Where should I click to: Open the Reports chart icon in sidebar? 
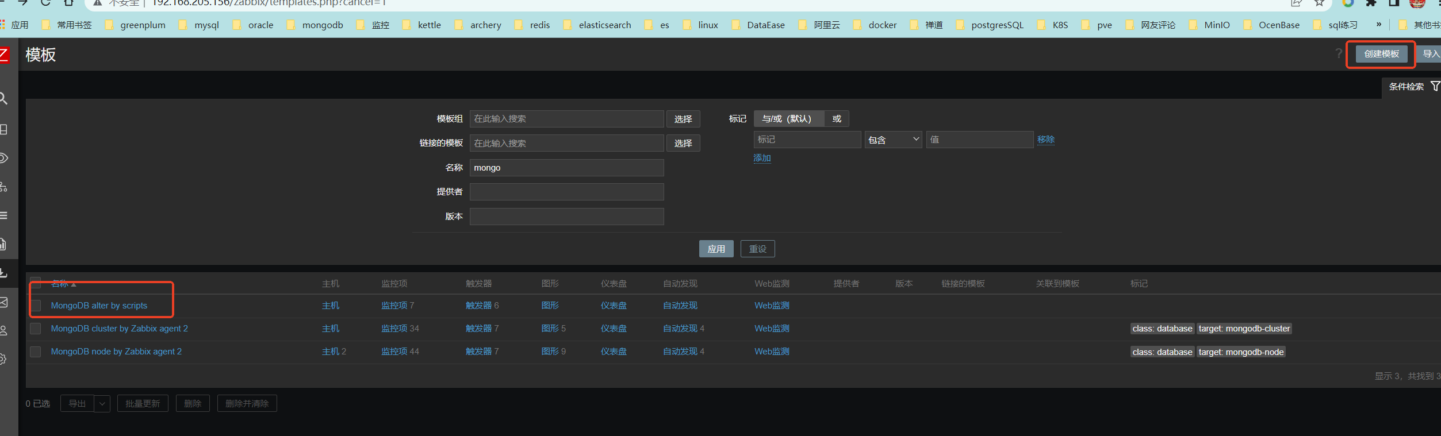(3, 244)
